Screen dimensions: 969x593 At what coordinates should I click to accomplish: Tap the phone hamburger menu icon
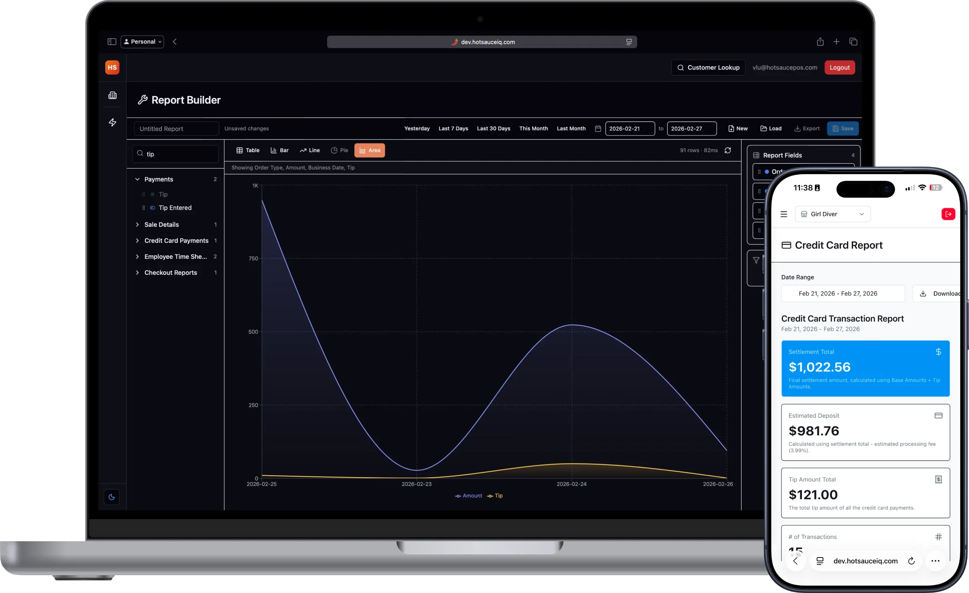click(x=784, y=214)
